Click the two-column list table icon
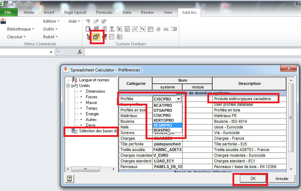The image size is (301, 191). pyautogui.click(x=112, y=37)
